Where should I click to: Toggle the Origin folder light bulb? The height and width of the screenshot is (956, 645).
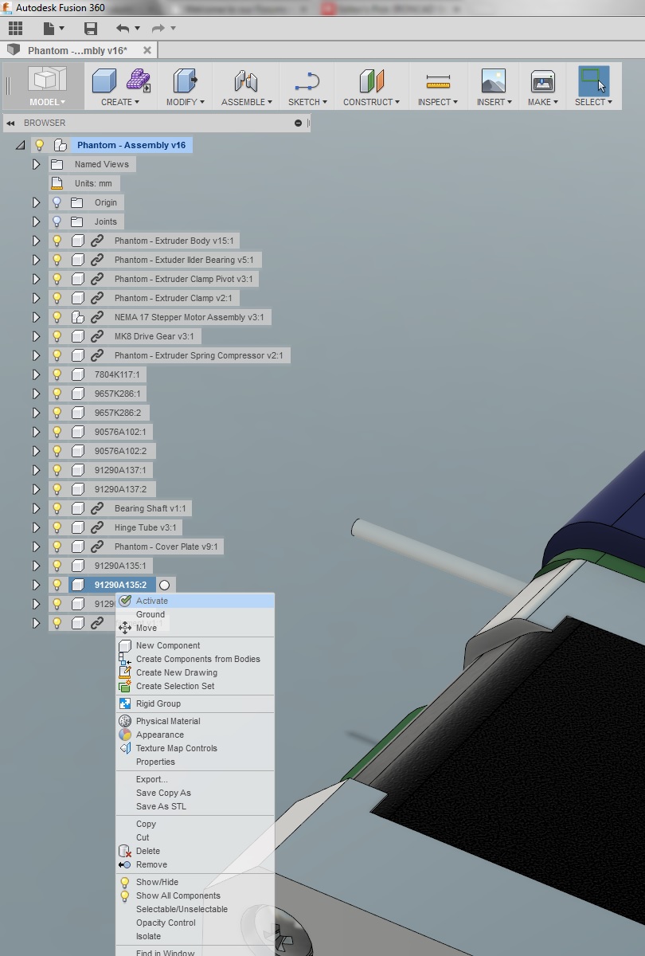tap(57, 202)
